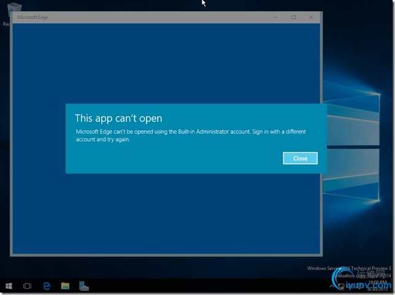Maximize the Microsoft Edge window

[x=293, y=17]
